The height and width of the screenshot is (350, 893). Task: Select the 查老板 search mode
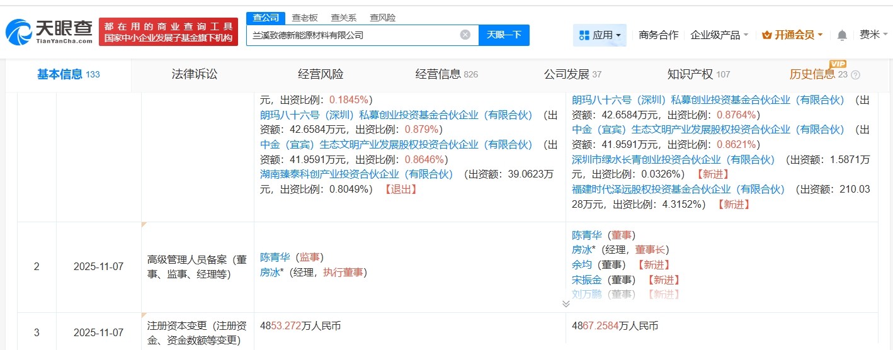304,18
